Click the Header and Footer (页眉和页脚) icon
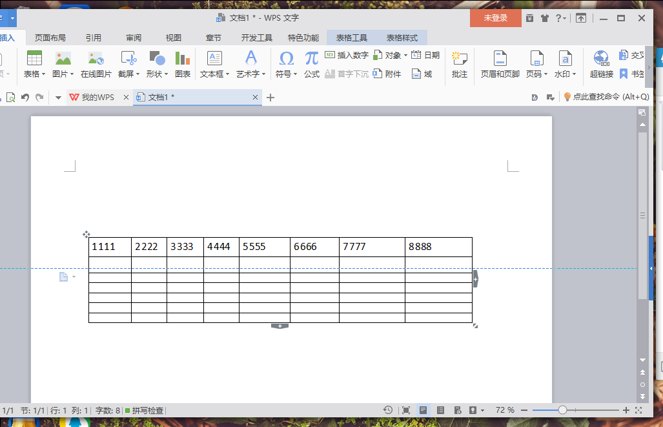 [x=500, y=65]
